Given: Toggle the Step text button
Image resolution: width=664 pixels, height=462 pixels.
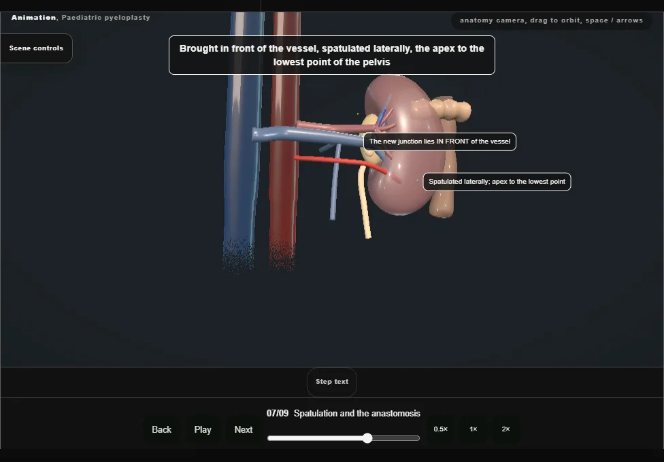Looking at the screenshot, I should [332, 382].
